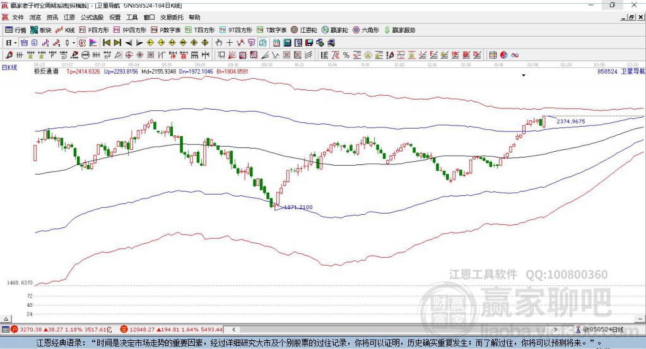Restore the inner chart window
Viewport: 646px width, 349px height.
pyautogui.click(x=631, y=17)
